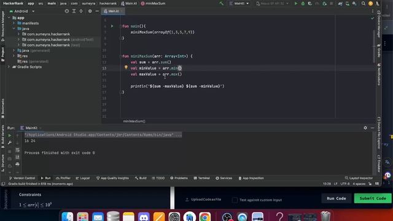The image size is (393, 221).
Task: Click the editor vertical scrollbar
Action: point(374,47)
